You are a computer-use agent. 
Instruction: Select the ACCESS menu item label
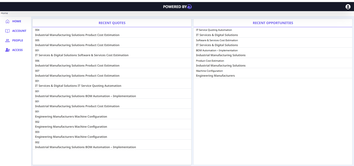17,50
